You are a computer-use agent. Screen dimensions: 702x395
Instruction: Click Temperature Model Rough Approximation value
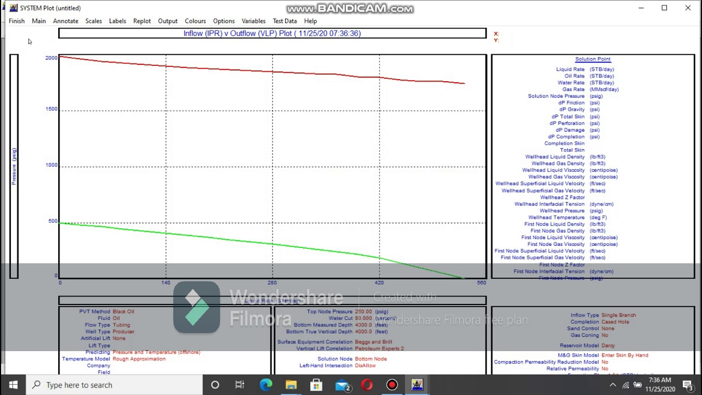139,359
